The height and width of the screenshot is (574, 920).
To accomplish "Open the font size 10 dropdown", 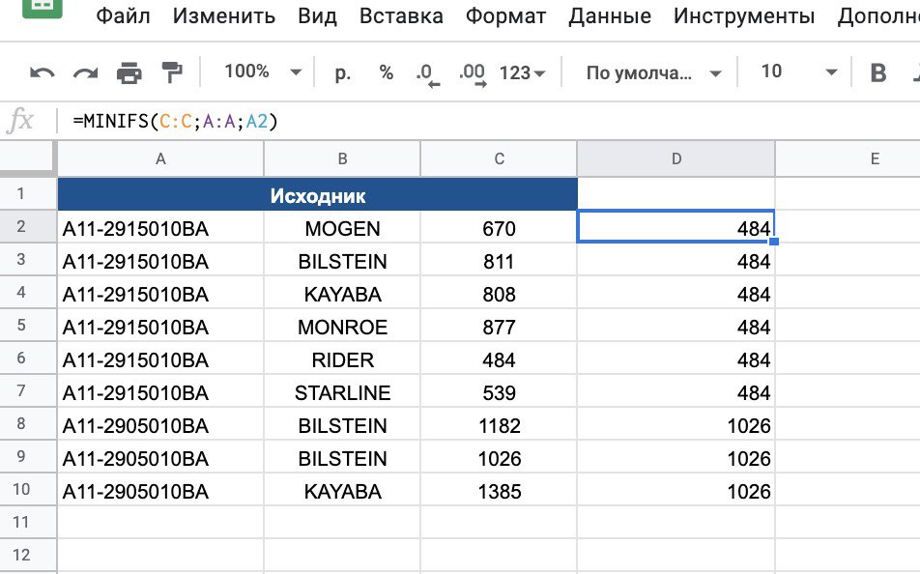I will 798,72.
